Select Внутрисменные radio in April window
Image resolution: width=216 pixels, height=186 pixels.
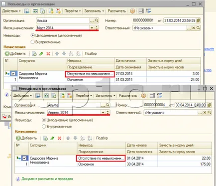click(44, 126)
